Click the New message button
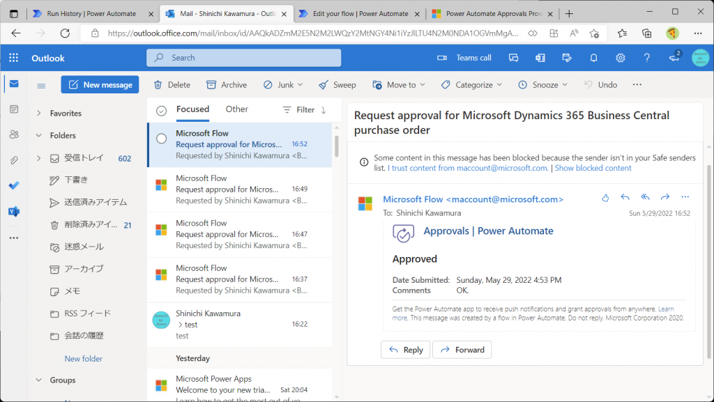This screenshot has height=402, width=714. (100, 85)
